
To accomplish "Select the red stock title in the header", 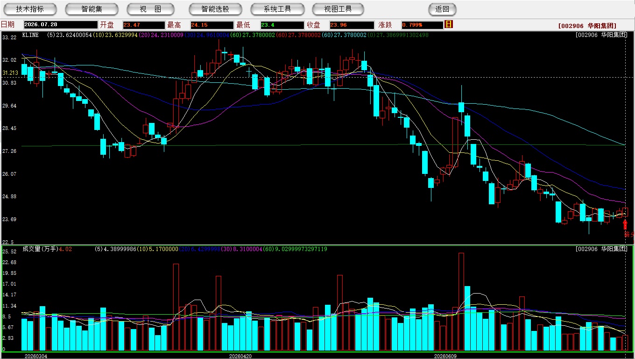I will tap(587, 26).
